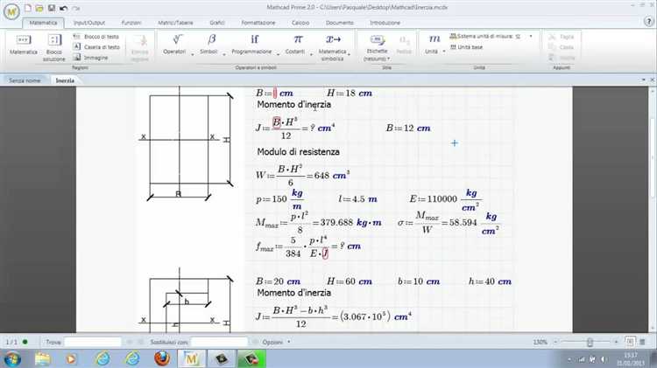The image size is (657, 368).
Task: Insert a Casella di testo
Action: (96, 47)
